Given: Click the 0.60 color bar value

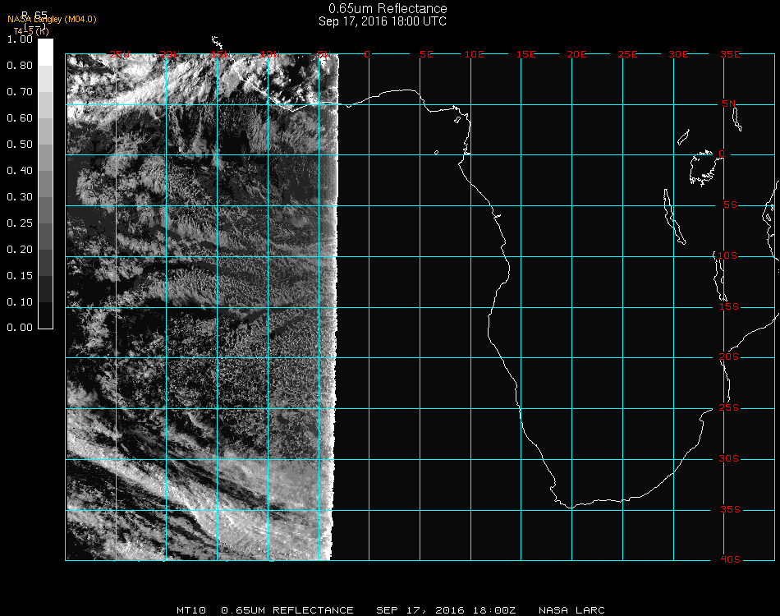Looking at the screenshot, I should point(20,118).
